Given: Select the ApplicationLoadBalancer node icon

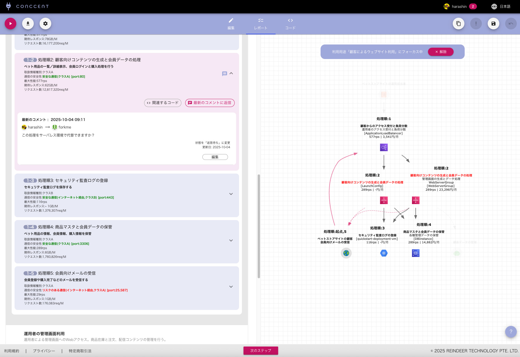Looking at the screenshot, I should [384, 147].
